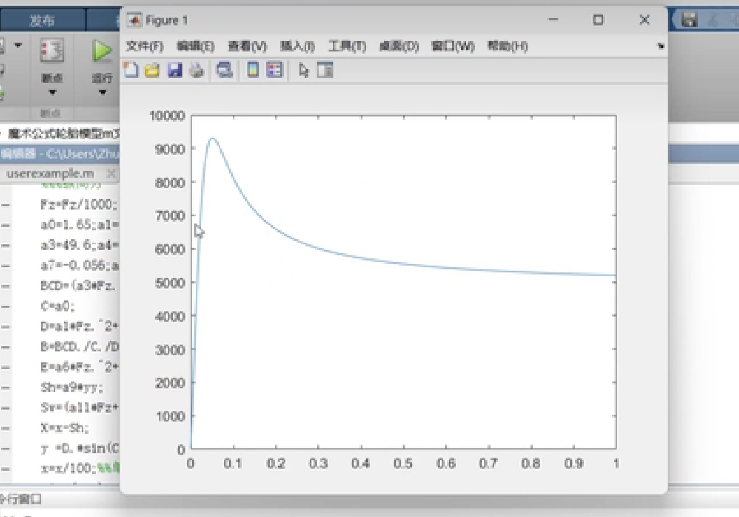This screenshot has width=739, height=517.
Task: Click the Insert Legend icon
Action: pyautogui.click(x=274, y=70)
